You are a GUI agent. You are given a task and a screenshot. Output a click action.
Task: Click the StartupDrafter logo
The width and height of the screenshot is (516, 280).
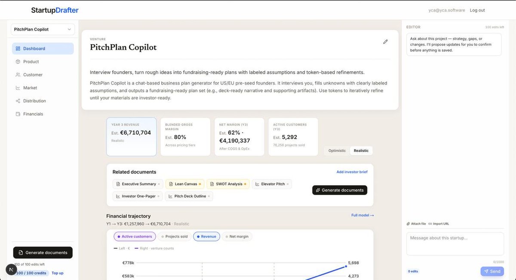55,10
